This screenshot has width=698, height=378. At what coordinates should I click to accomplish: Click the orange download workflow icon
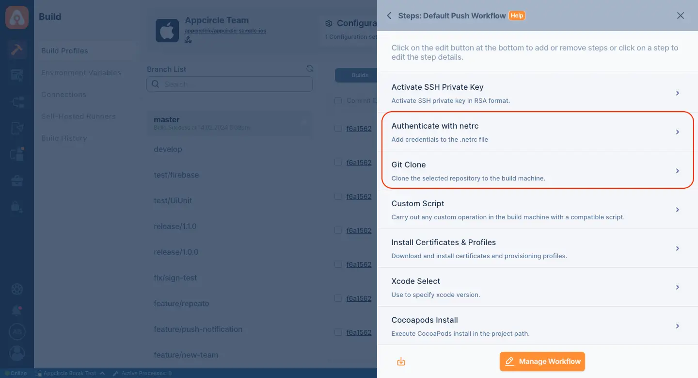pos(401,362)
